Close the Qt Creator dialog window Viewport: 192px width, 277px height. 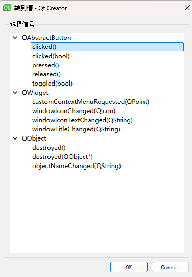187,8
